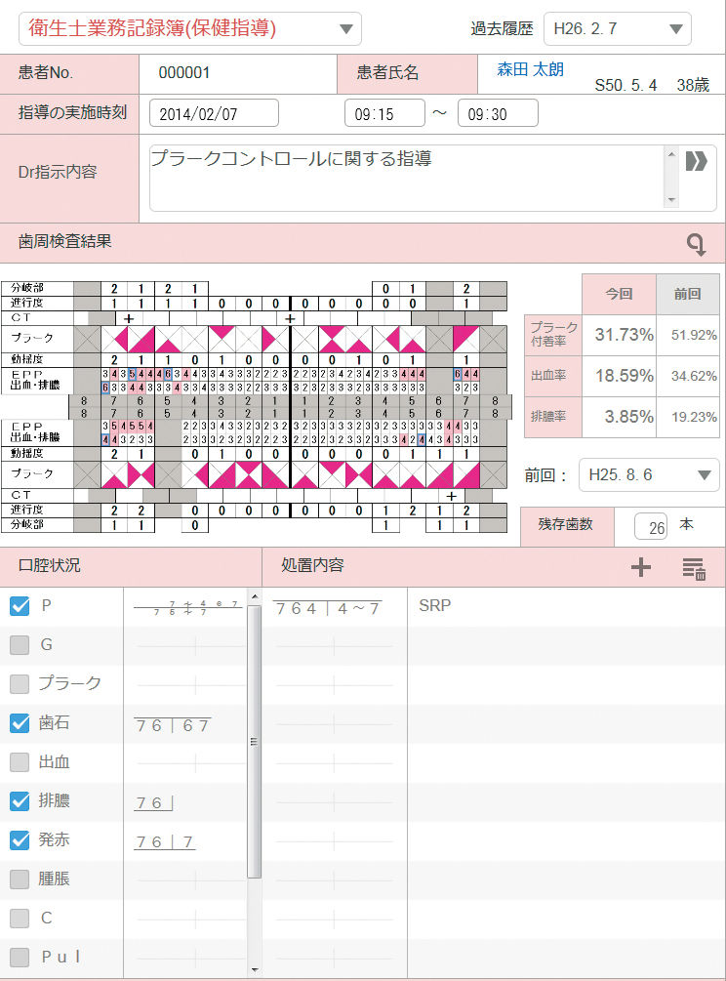The width and height of the screenshot is (726, 981).
Task: Click the 09:15 start time field
Action: coord(384,113)
